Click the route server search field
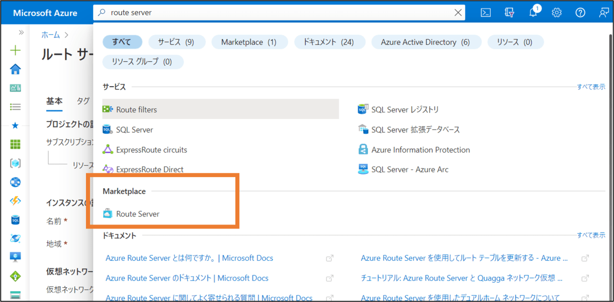The width and height of the screenshot is (614, 302). [279, 12]
